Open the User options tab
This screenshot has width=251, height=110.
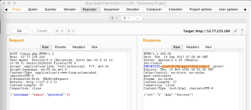228,9
